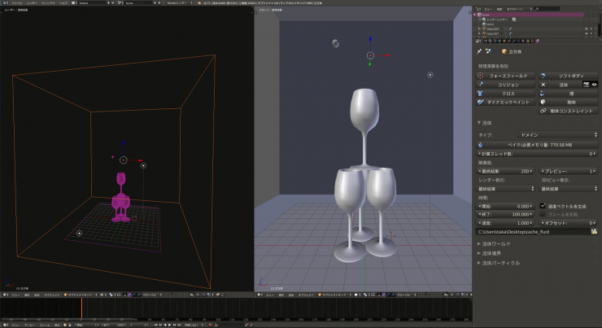Viewport: 602px width, 328px height.
Task: Open the 3Dビュー表示 最終結果 dropdown
Action: 569,189
